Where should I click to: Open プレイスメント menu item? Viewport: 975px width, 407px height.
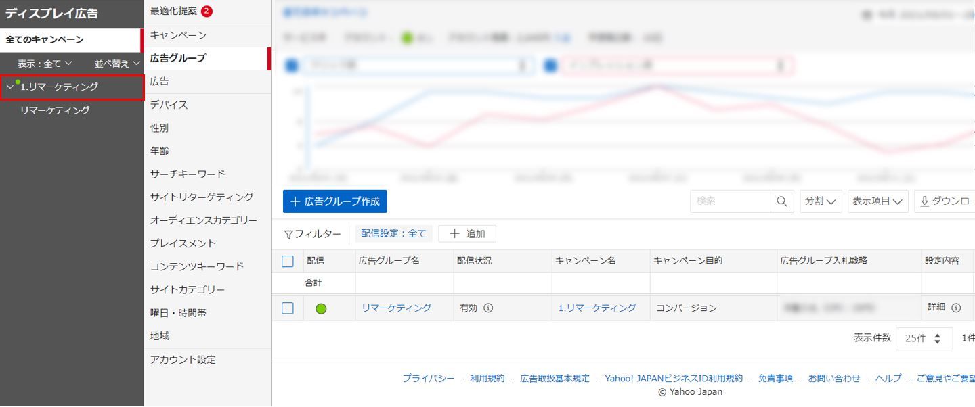[183, 243]
